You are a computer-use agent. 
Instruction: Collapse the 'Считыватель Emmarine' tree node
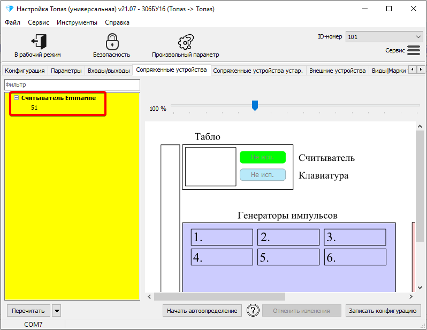(17, 97)
